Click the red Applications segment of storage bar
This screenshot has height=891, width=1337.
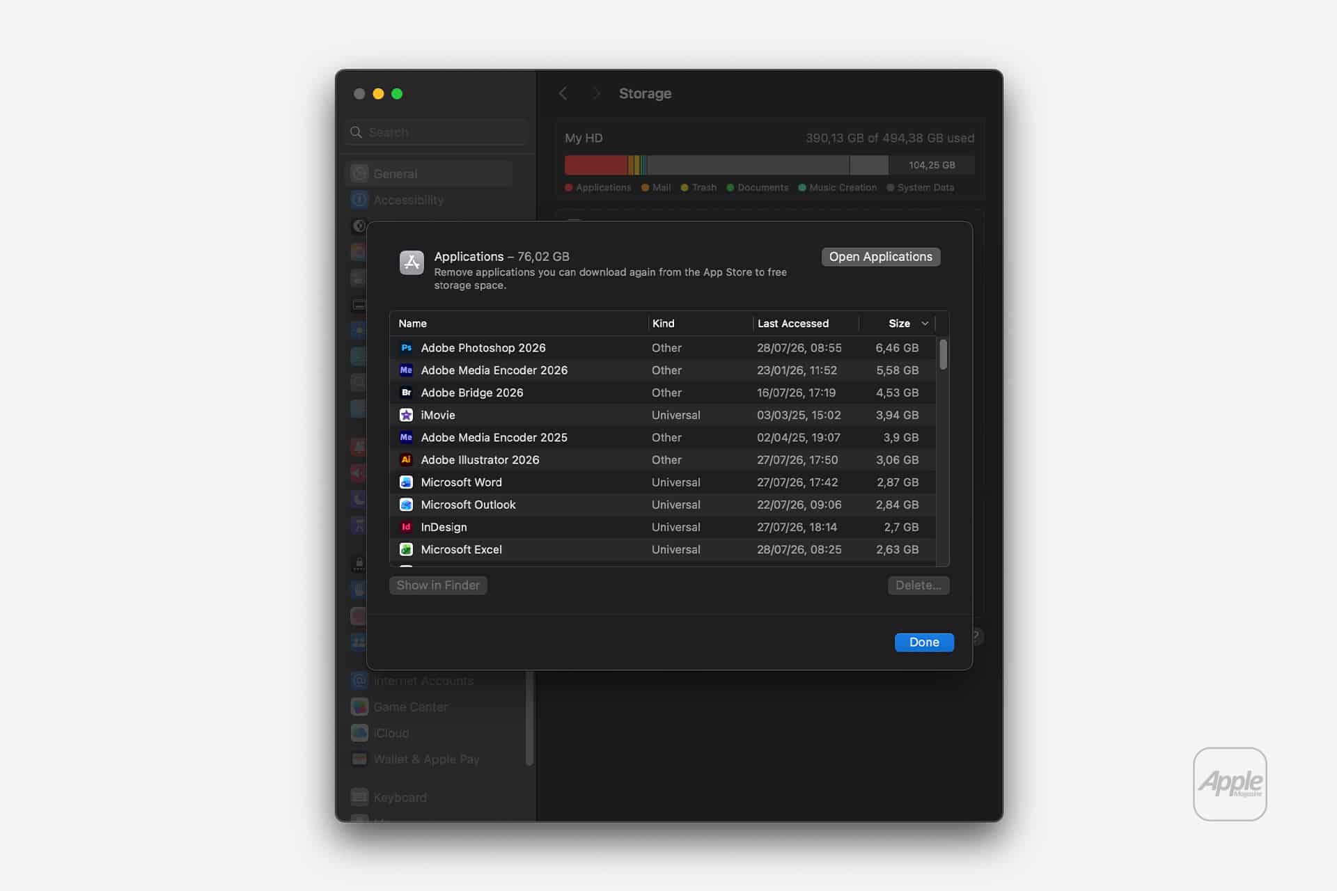coord(596,165)
